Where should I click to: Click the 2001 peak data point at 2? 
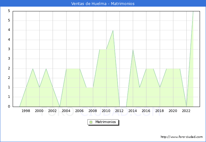[x=46, y=68]
